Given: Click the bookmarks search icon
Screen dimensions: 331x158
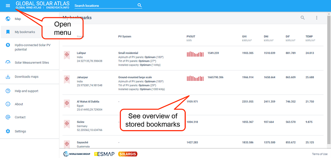Looking at the screenshot, I should click(x=303, y=18).
